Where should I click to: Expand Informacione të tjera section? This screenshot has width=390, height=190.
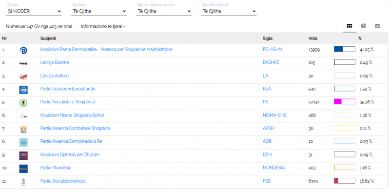(103, 26)
